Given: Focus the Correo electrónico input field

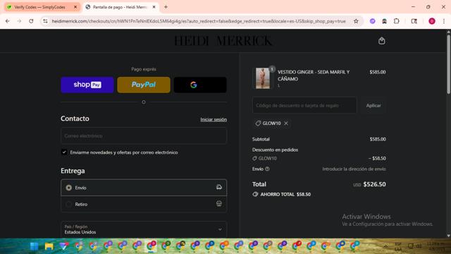Looking at the screenshot, I should point(144,135).
